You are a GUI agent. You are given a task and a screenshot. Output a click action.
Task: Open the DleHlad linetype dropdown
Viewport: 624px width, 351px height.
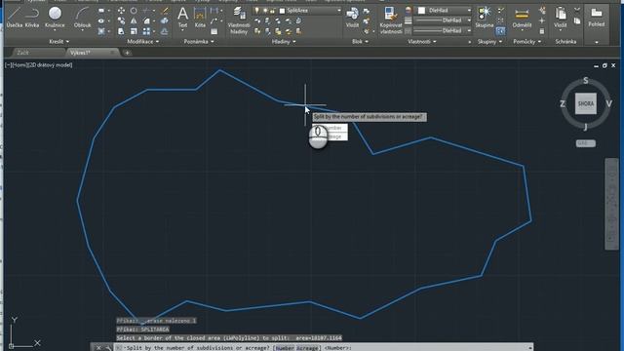click(469, 30)
